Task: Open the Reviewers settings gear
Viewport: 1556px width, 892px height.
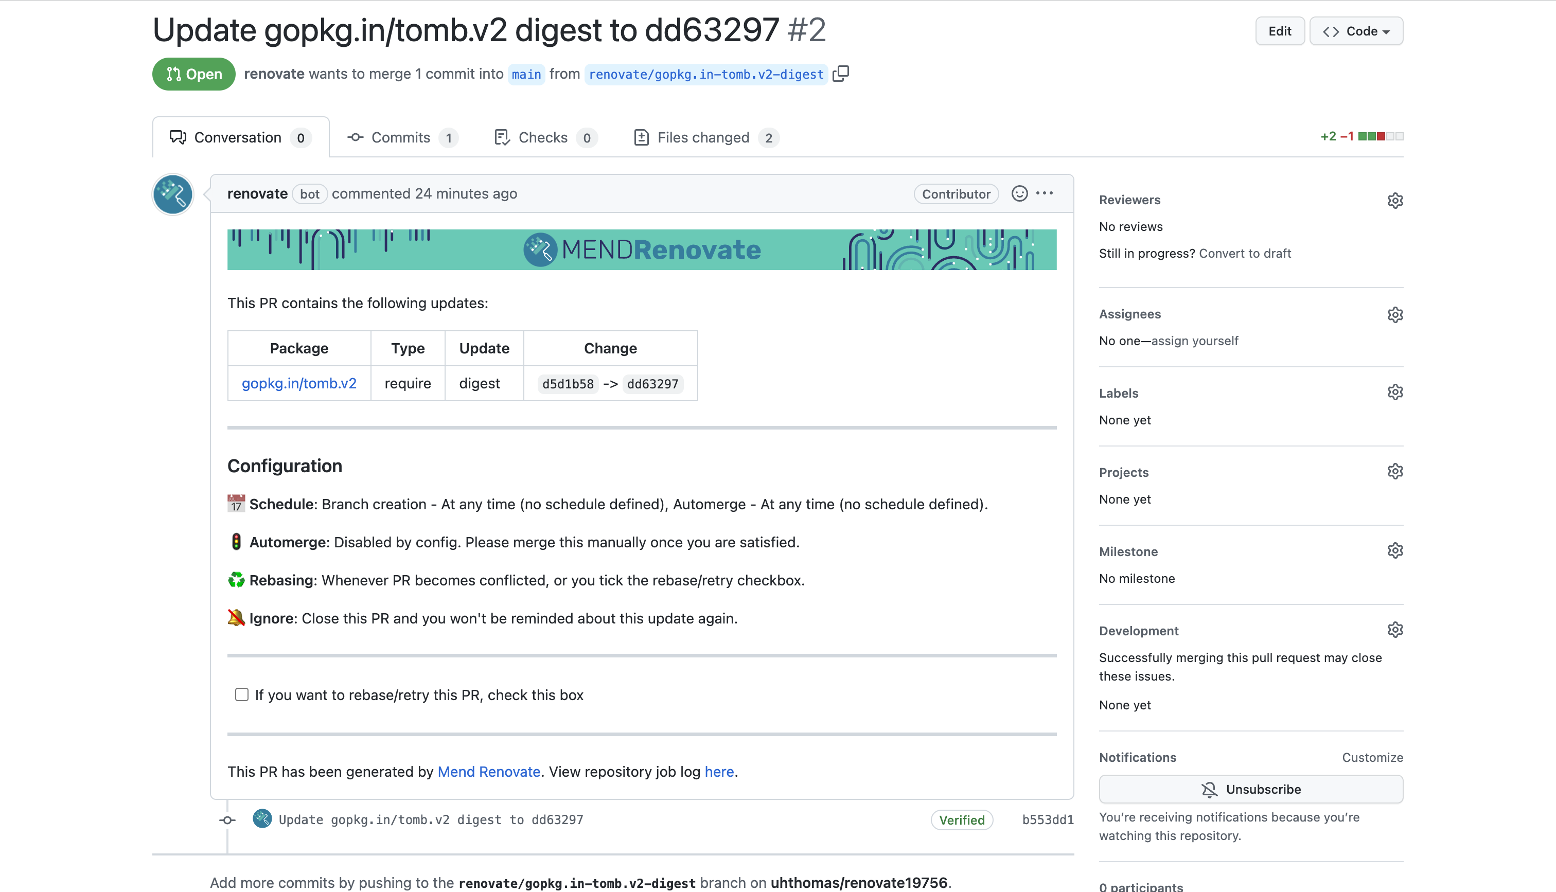Action: [1395, 200]
